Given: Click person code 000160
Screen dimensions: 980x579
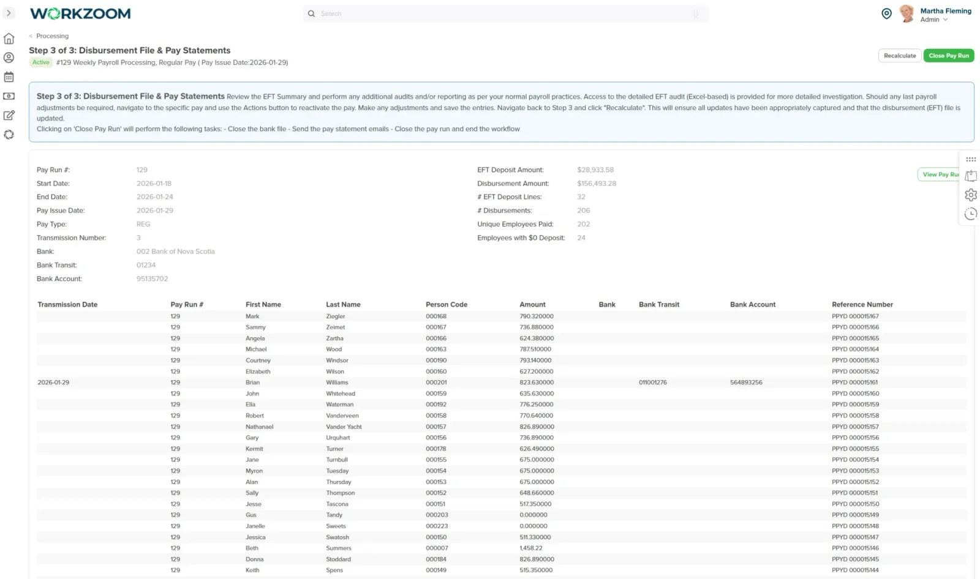Looking at the screenshot, I should pos(436,372).
